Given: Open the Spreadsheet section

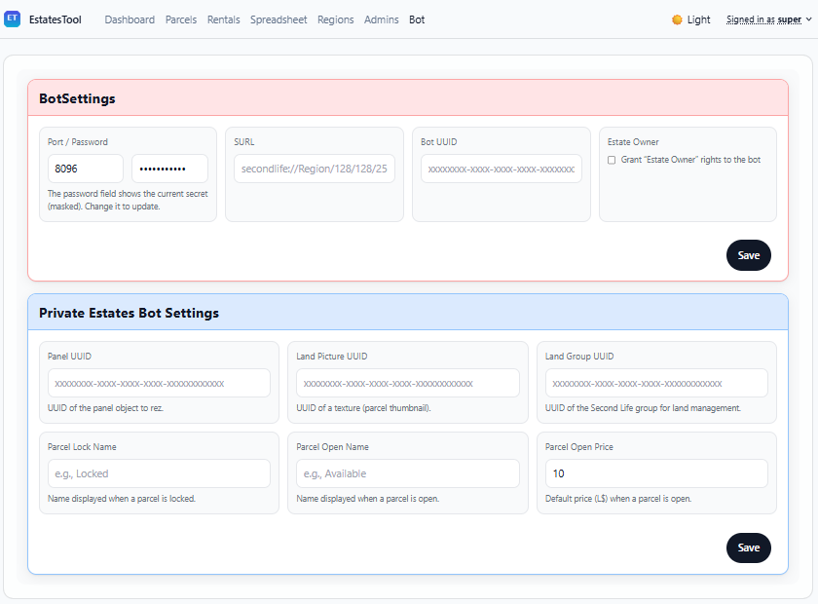Looking at the screenshot, I should point(279,19).
